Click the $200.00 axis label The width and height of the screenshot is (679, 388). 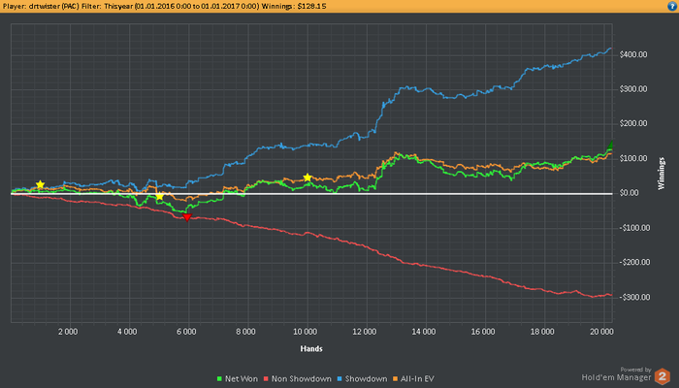633,124
